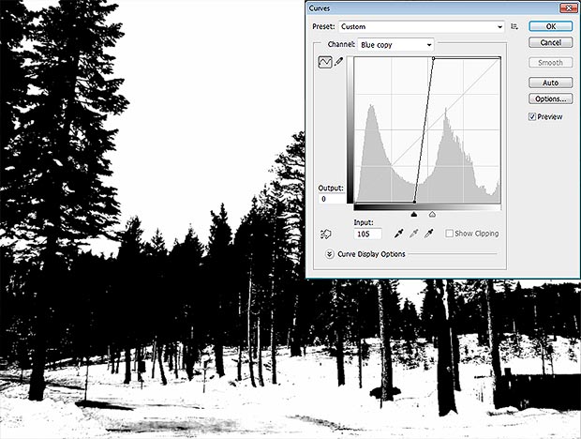Pick the black point eyedropper

pos(398,234)
